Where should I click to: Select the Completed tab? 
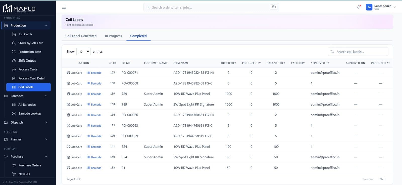[x=138, y=36]
